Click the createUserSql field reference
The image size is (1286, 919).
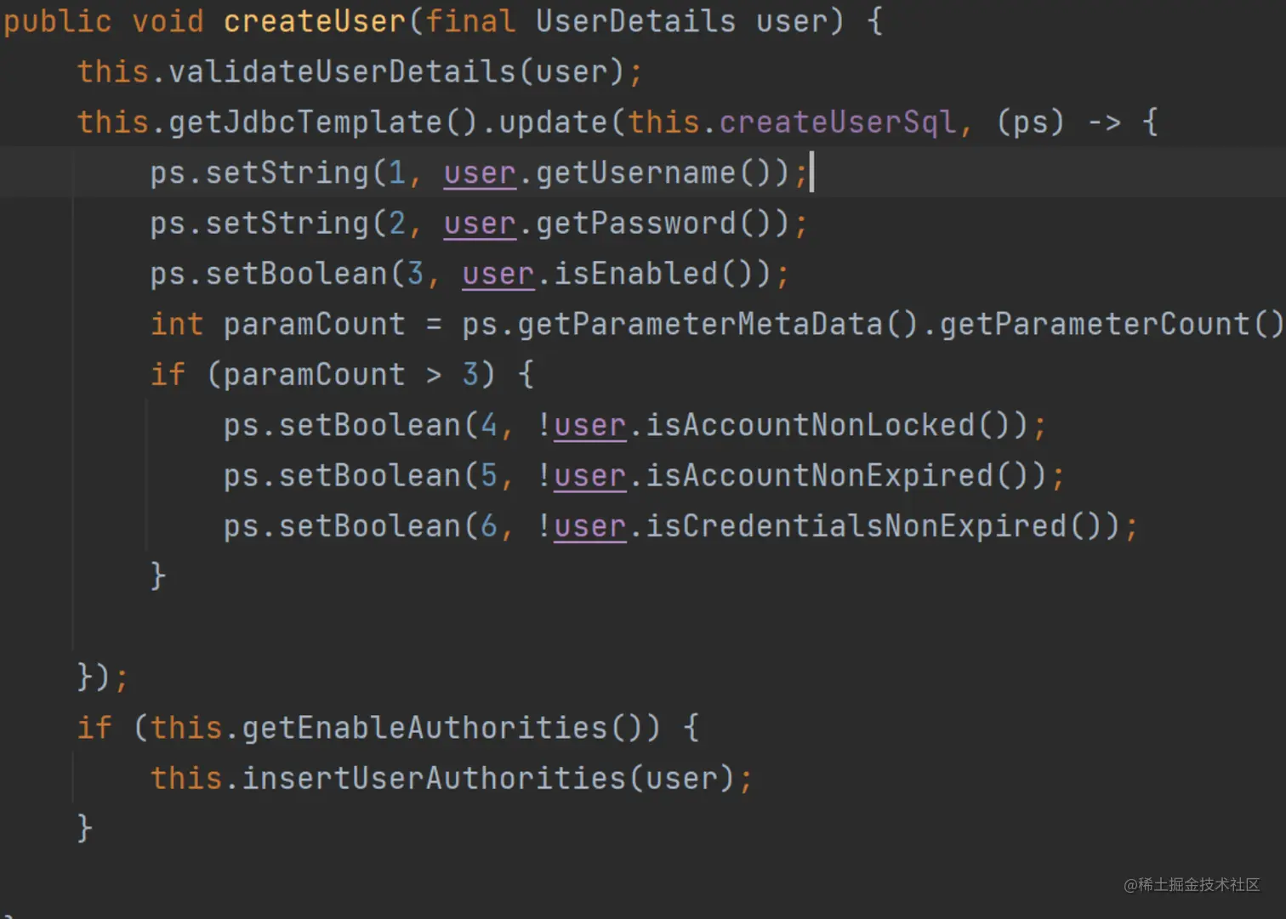pos(838,122)
